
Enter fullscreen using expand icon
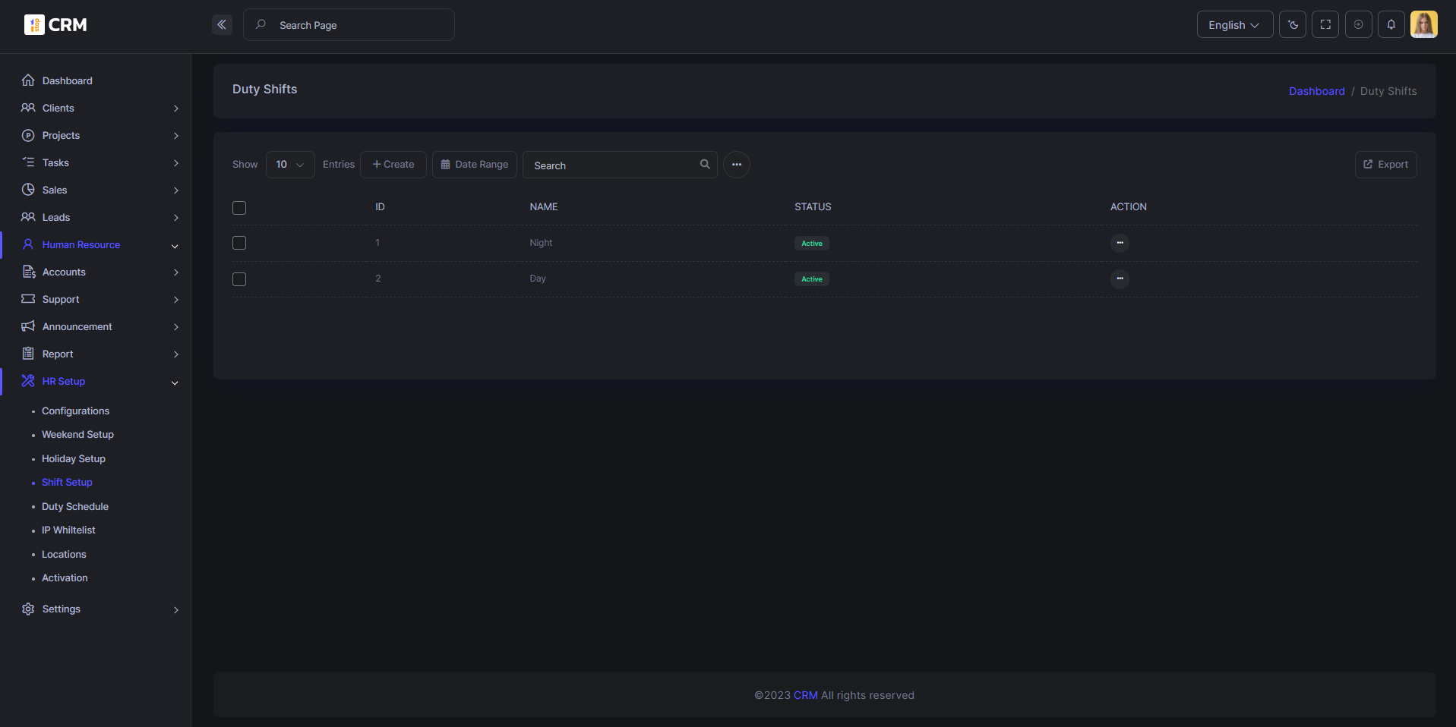pos(1325,24)
